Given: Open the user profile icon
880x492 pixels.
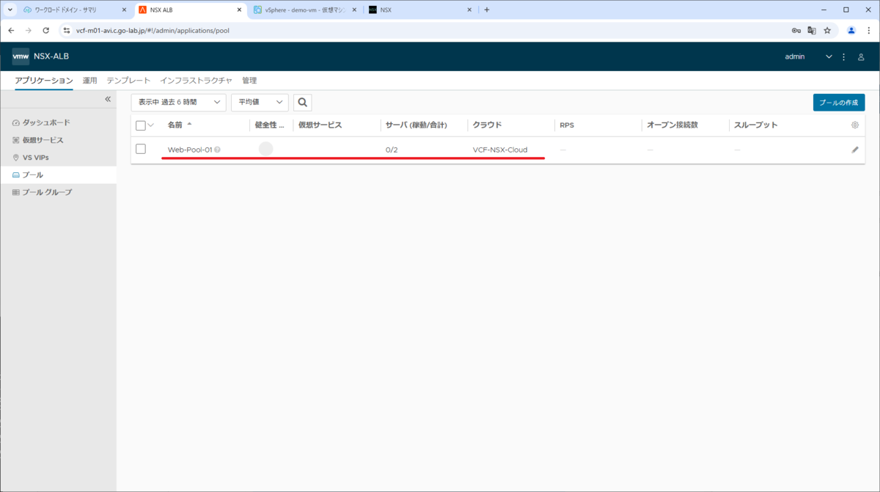Looking at the screenshot, I should click(861, 56).
